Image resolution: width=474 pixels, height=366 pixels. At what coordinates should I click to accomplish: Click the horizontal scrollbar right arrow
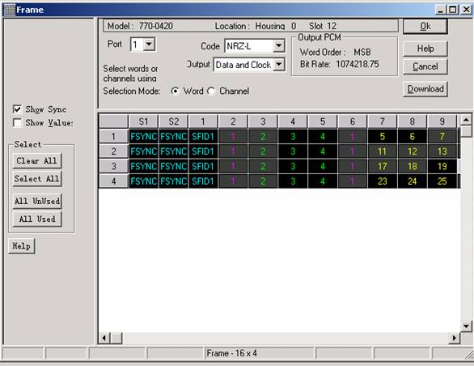coord(455,338)
